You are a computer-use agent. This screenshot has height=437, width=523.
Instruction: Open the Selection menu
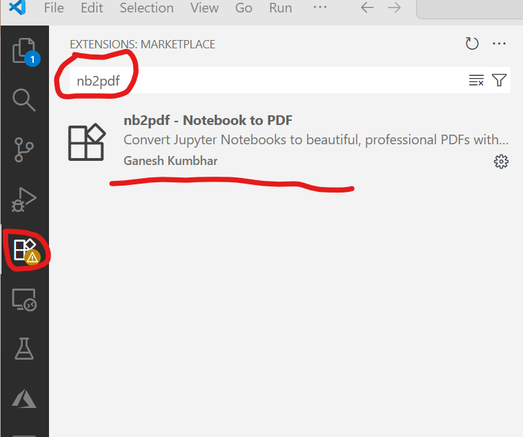pos(147,8)
